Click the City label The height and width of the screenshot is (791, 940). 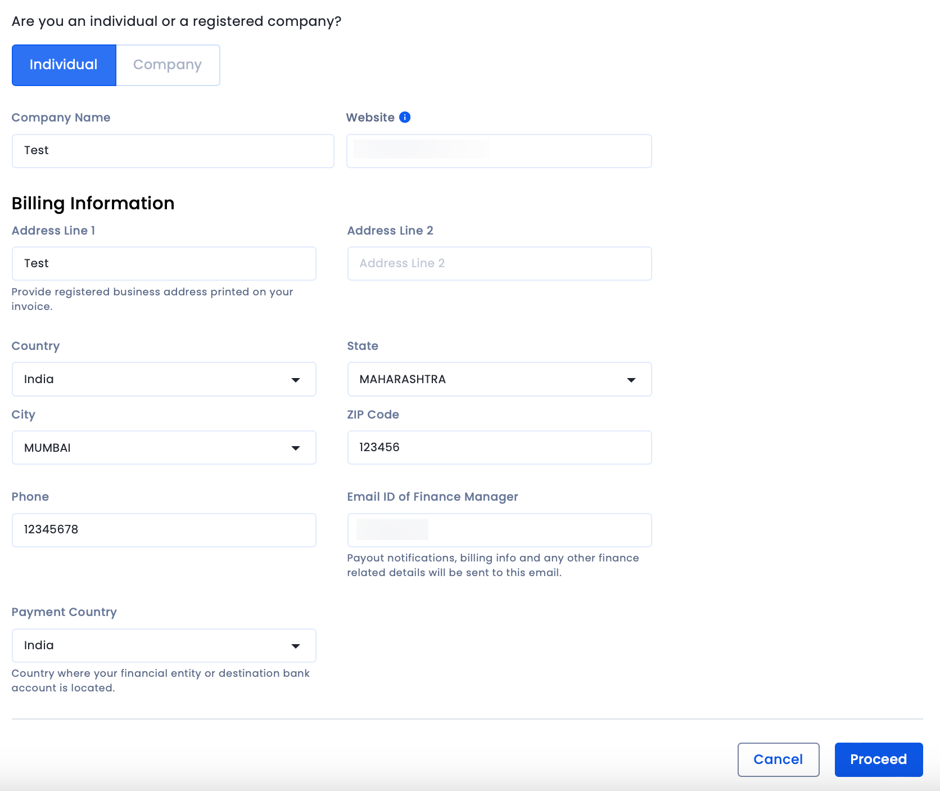[x=24, y=415]
